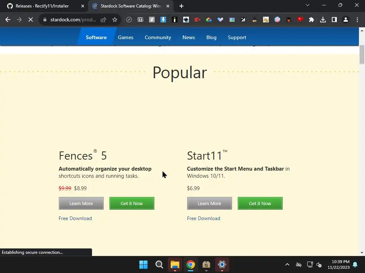Click the page's vertical scrollbar thumb
This screenshot has height=273, width=365.
[362, 54]
